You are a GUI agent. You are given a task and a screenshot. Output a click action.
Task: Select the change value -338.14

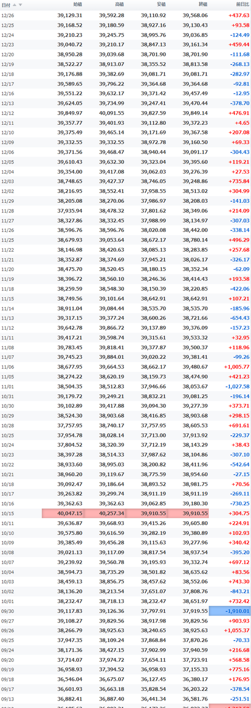(x=239, y=230)
